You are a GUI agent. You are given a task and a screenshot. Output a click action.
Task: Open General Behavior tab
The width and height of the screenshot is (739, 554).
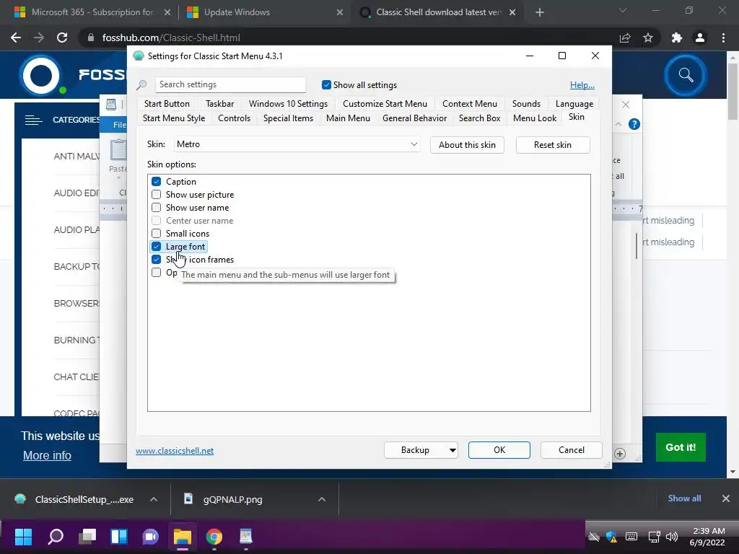pos(414,118)
